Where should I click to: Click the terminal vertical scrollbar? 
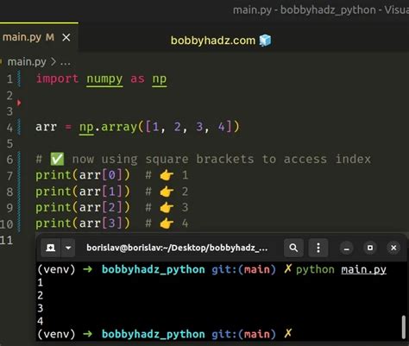click(x=404, y=327)
